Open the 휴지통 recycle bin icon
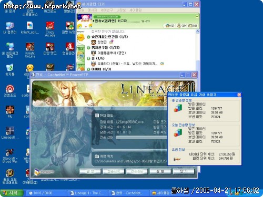The image size is (263, 197). (x=9, y=70)
